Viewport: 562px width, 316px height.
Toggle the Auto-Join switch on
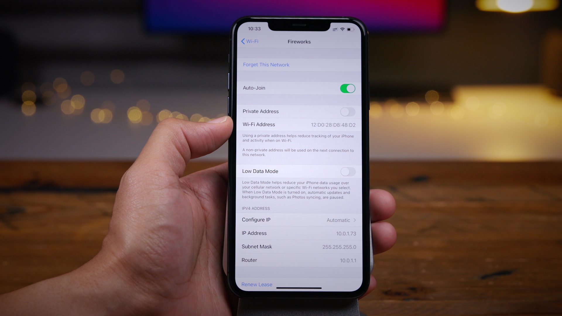(346, 88)
